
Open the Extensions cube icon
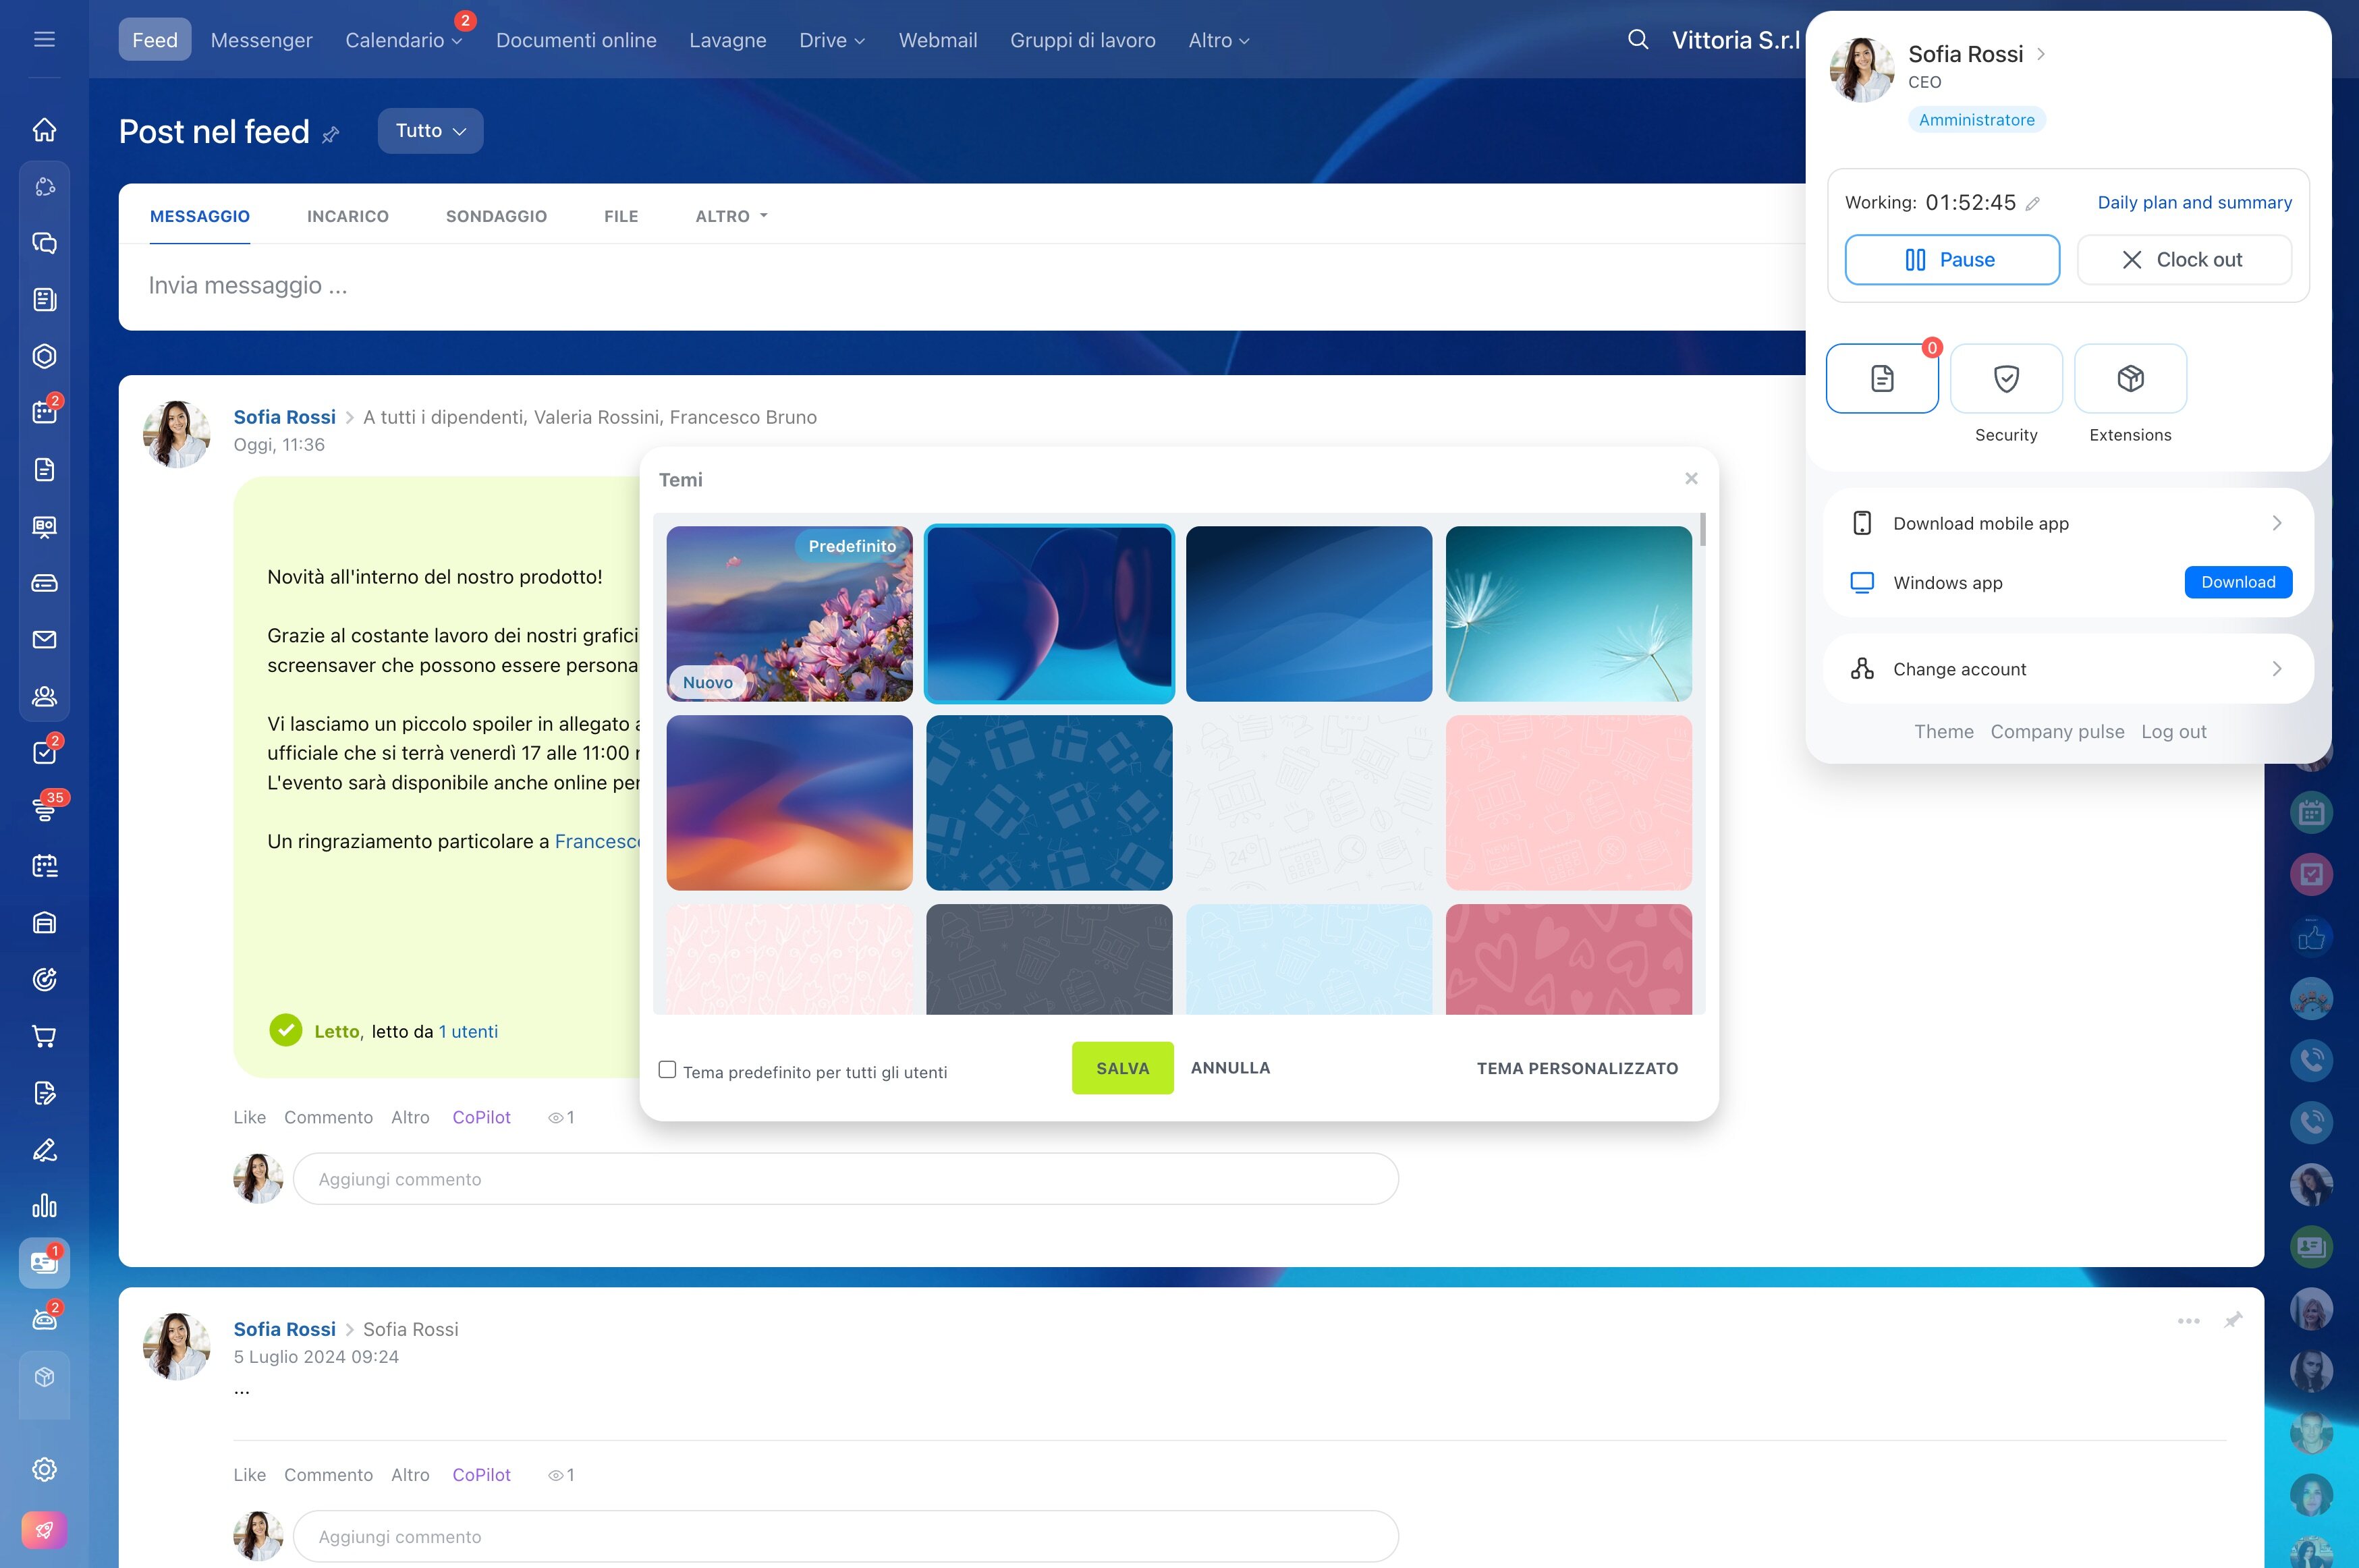coord(2130,379)
